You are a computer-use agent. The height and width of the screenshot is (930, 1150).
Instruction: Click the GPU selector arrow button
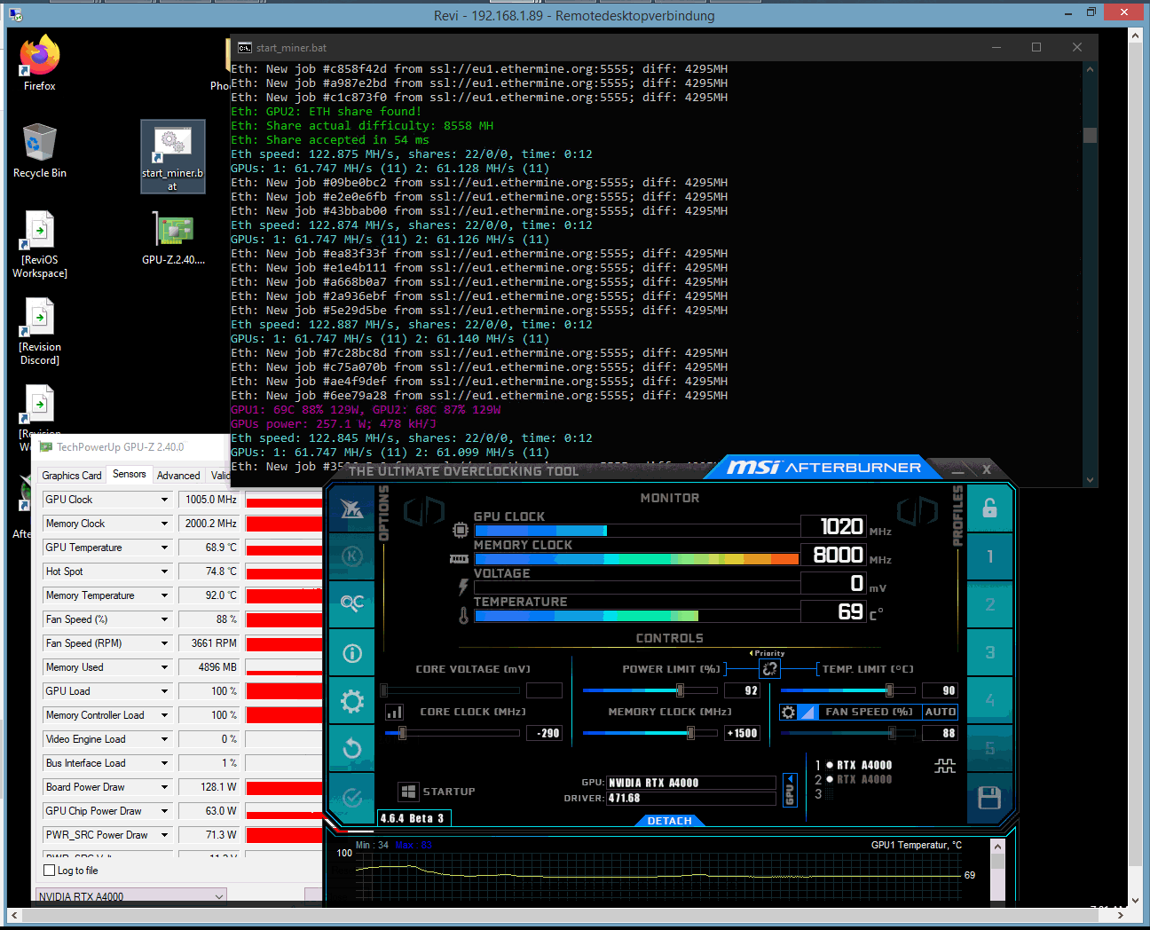(790, 790)
